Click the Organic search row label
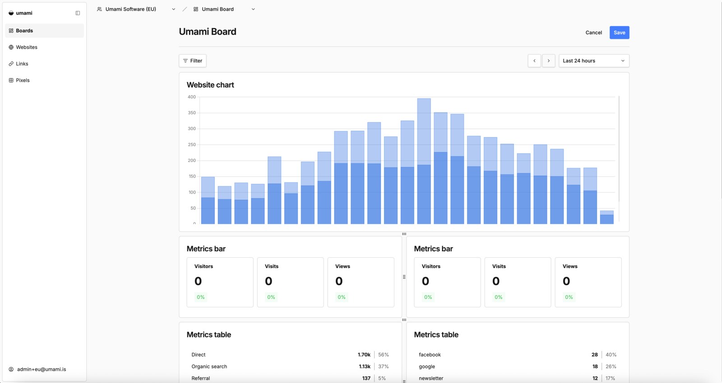The height and width of the screenshot is (383, 722). click(209, 367)
